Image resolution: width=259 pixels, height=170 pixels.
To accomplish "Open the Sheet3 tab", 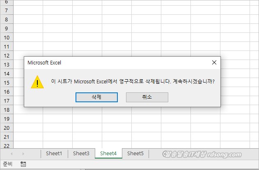I will coord(81,154).
